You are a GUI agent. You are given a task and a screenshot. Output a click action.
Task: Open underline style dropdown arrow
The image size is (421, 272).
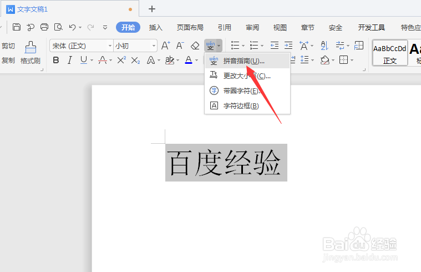(x=92, y=61)
